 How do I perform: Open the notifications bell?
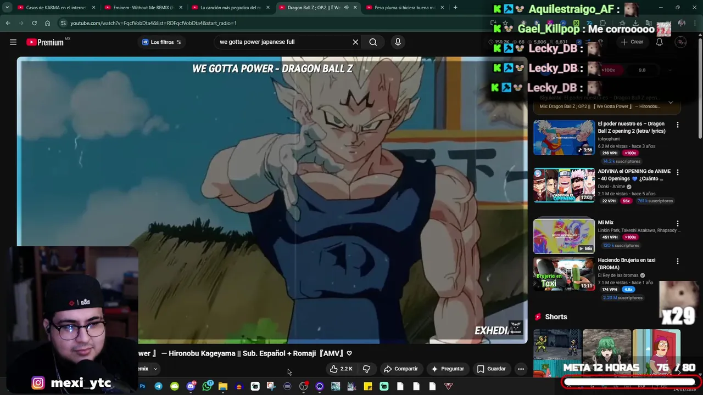(x=659, y=42)
